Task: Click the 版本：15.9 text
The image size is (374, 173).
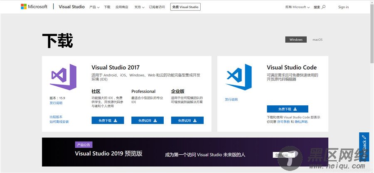Action: (57, 98)
